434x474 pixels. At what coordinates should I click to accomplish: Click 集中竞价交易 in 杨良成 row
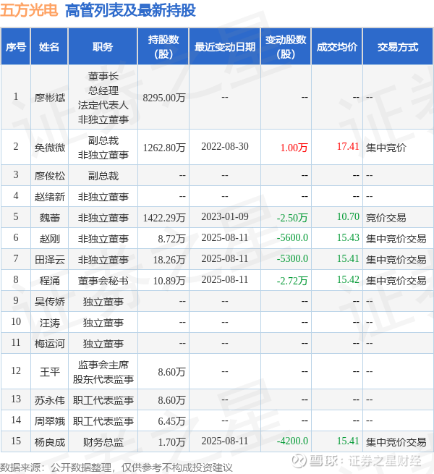[396, 442]
